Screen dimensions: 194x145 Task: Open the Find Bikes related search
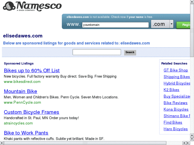coord(173,123)
